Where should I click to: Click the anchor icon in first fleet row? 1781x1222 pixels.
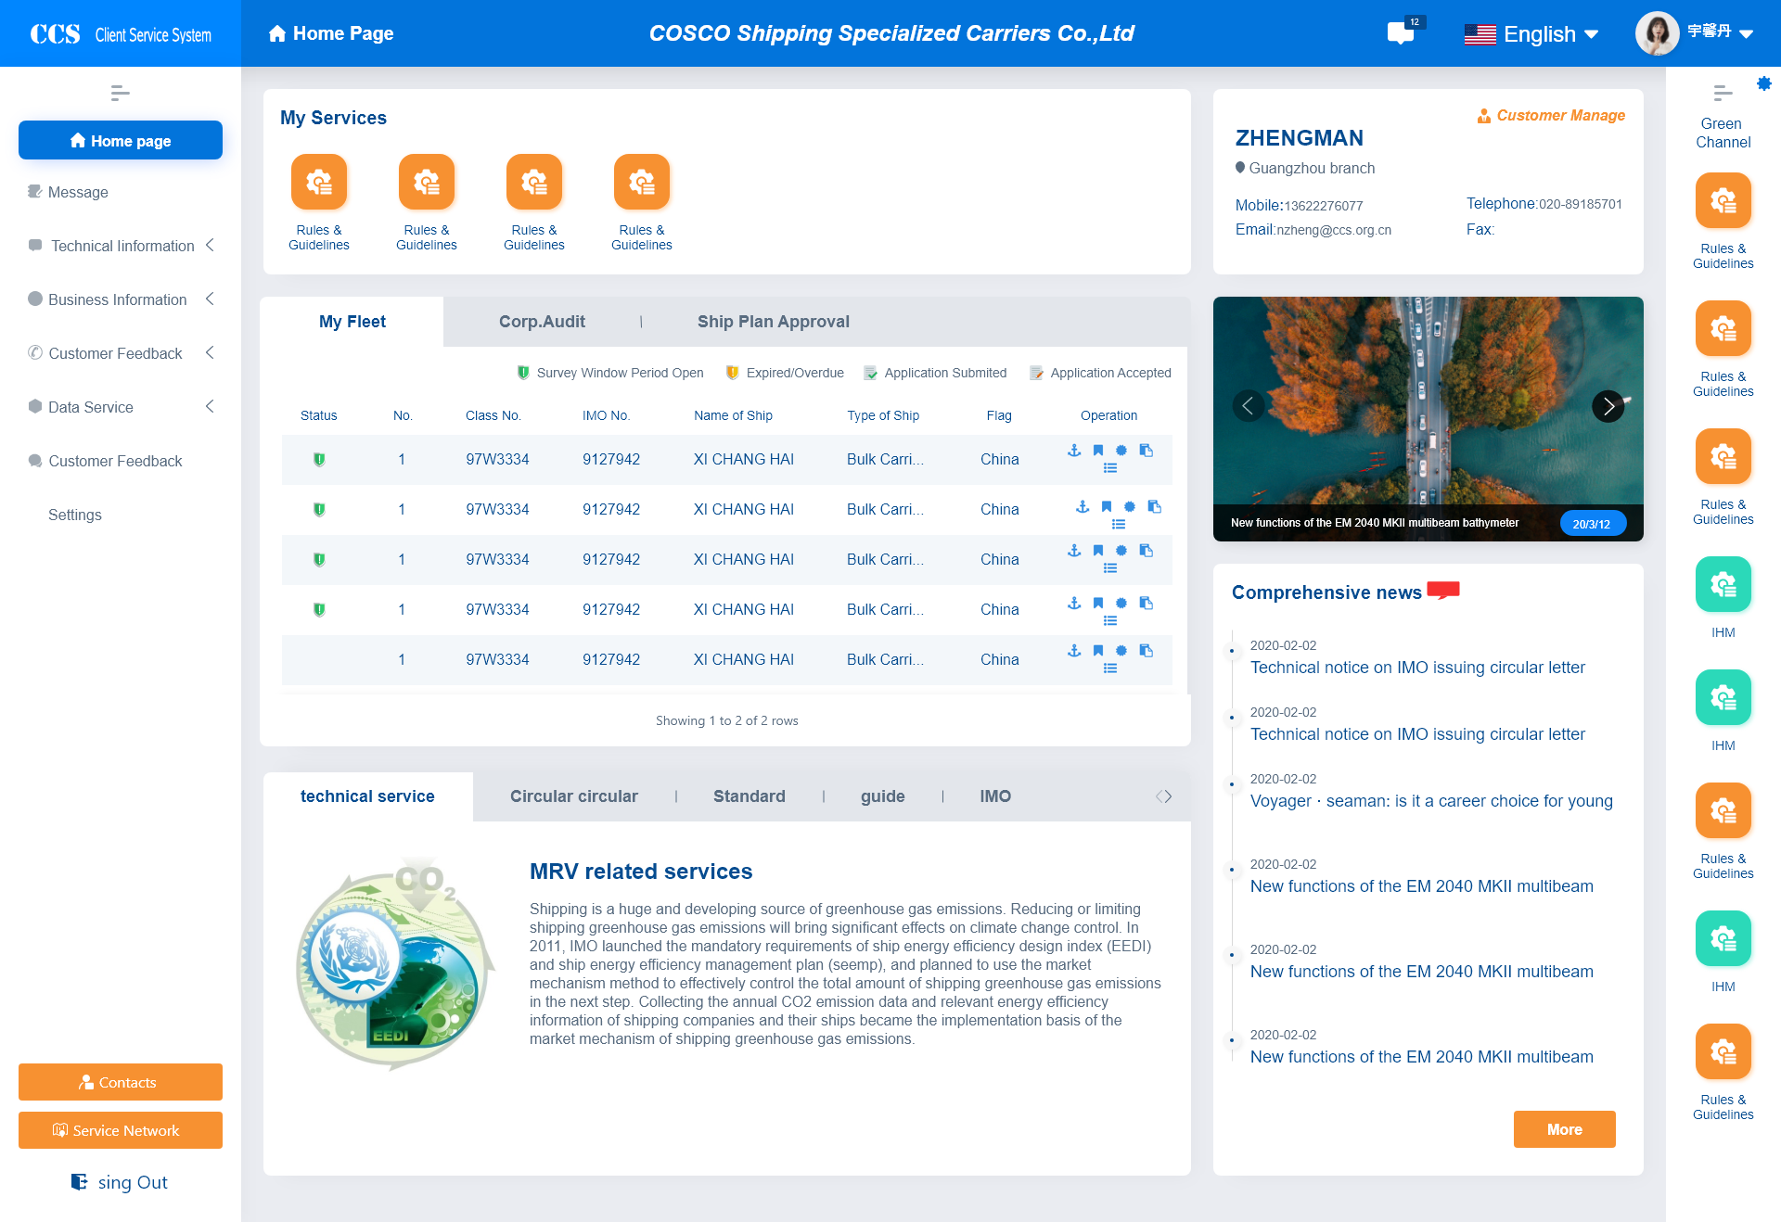click(1074, 451)
